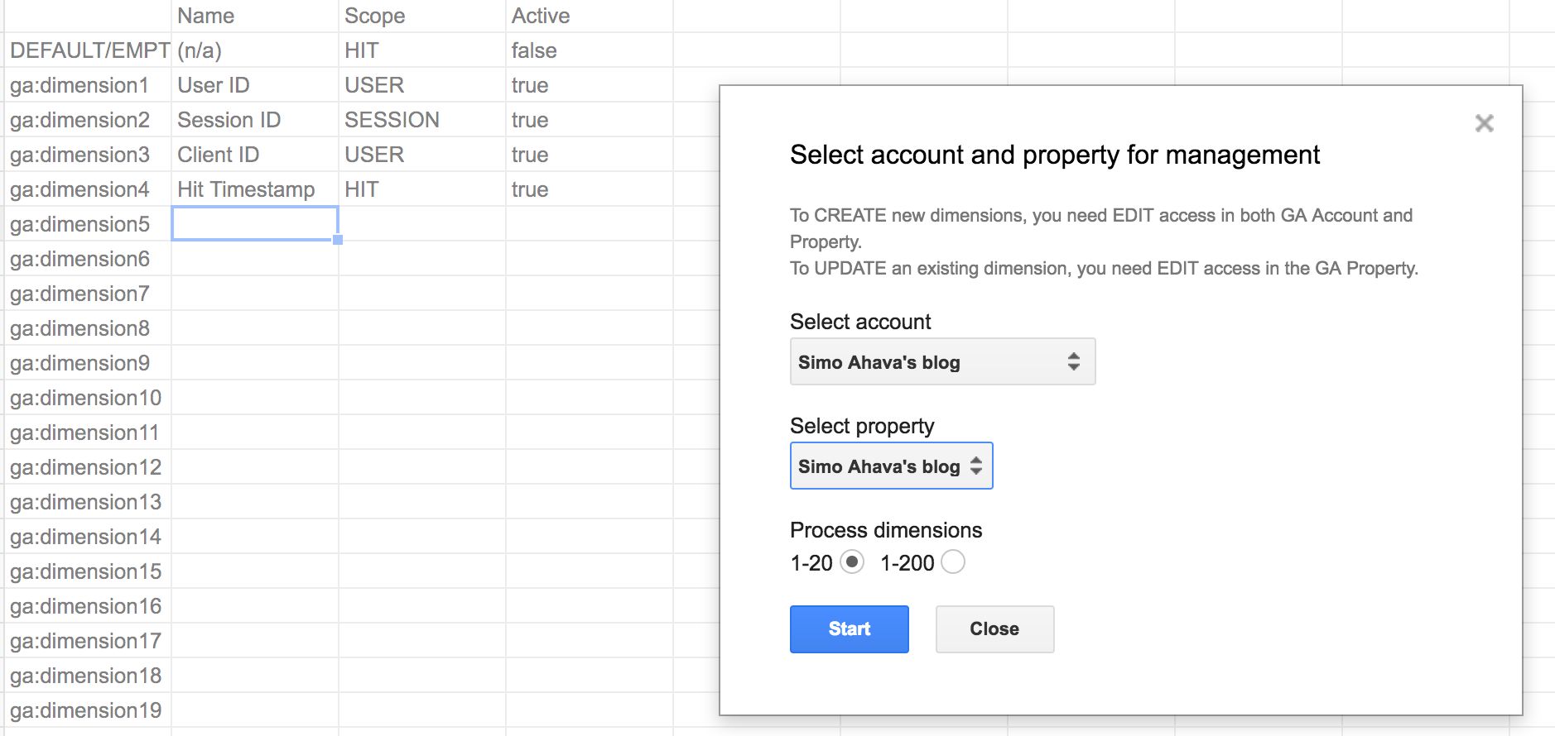Select the DEFAULT/EMPTY row label cell
1555x736 pixels.
point(87,50)
